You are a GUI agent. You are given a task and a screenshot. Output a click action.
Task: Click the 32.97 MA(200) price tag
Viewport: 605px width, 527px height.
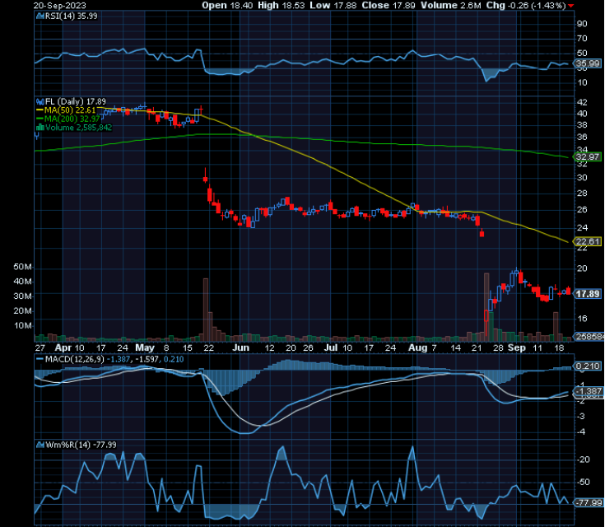[x=588, y=156]
